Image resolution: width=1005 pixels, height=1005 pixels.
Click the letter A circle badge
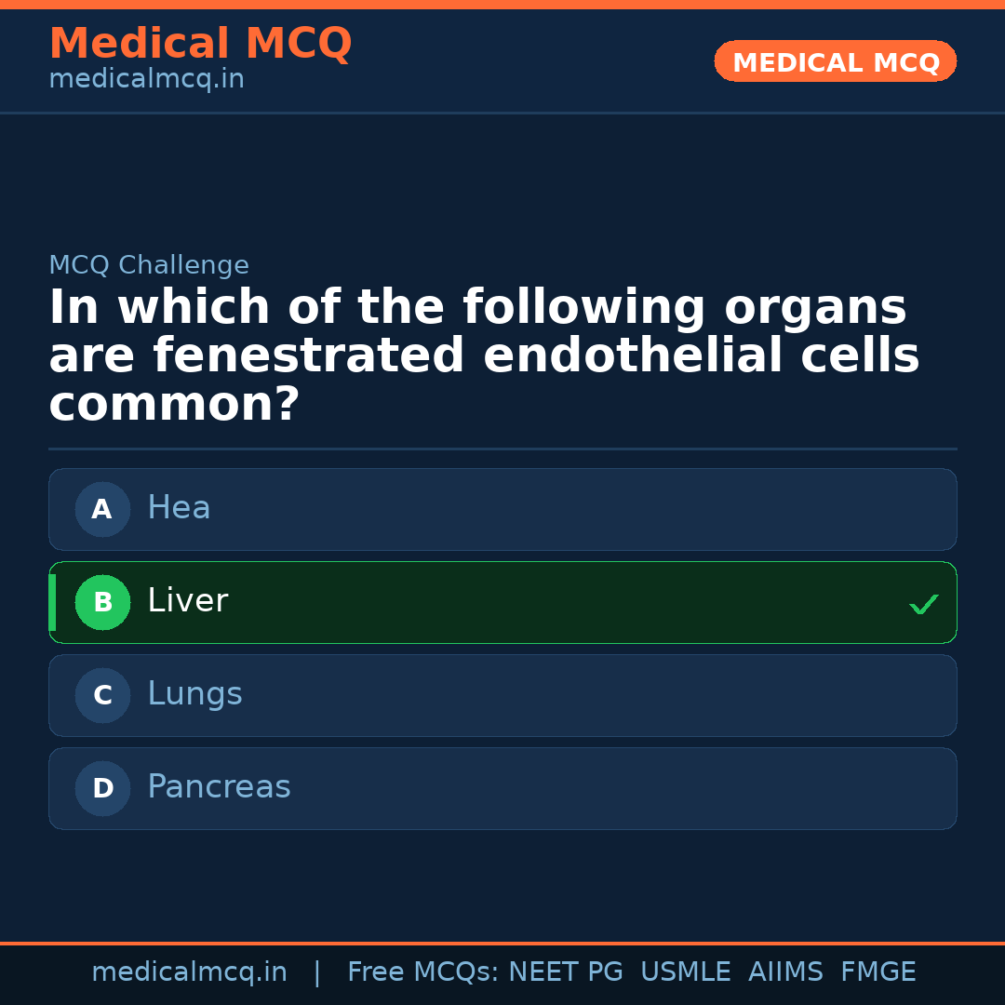(x=102, y=509)
